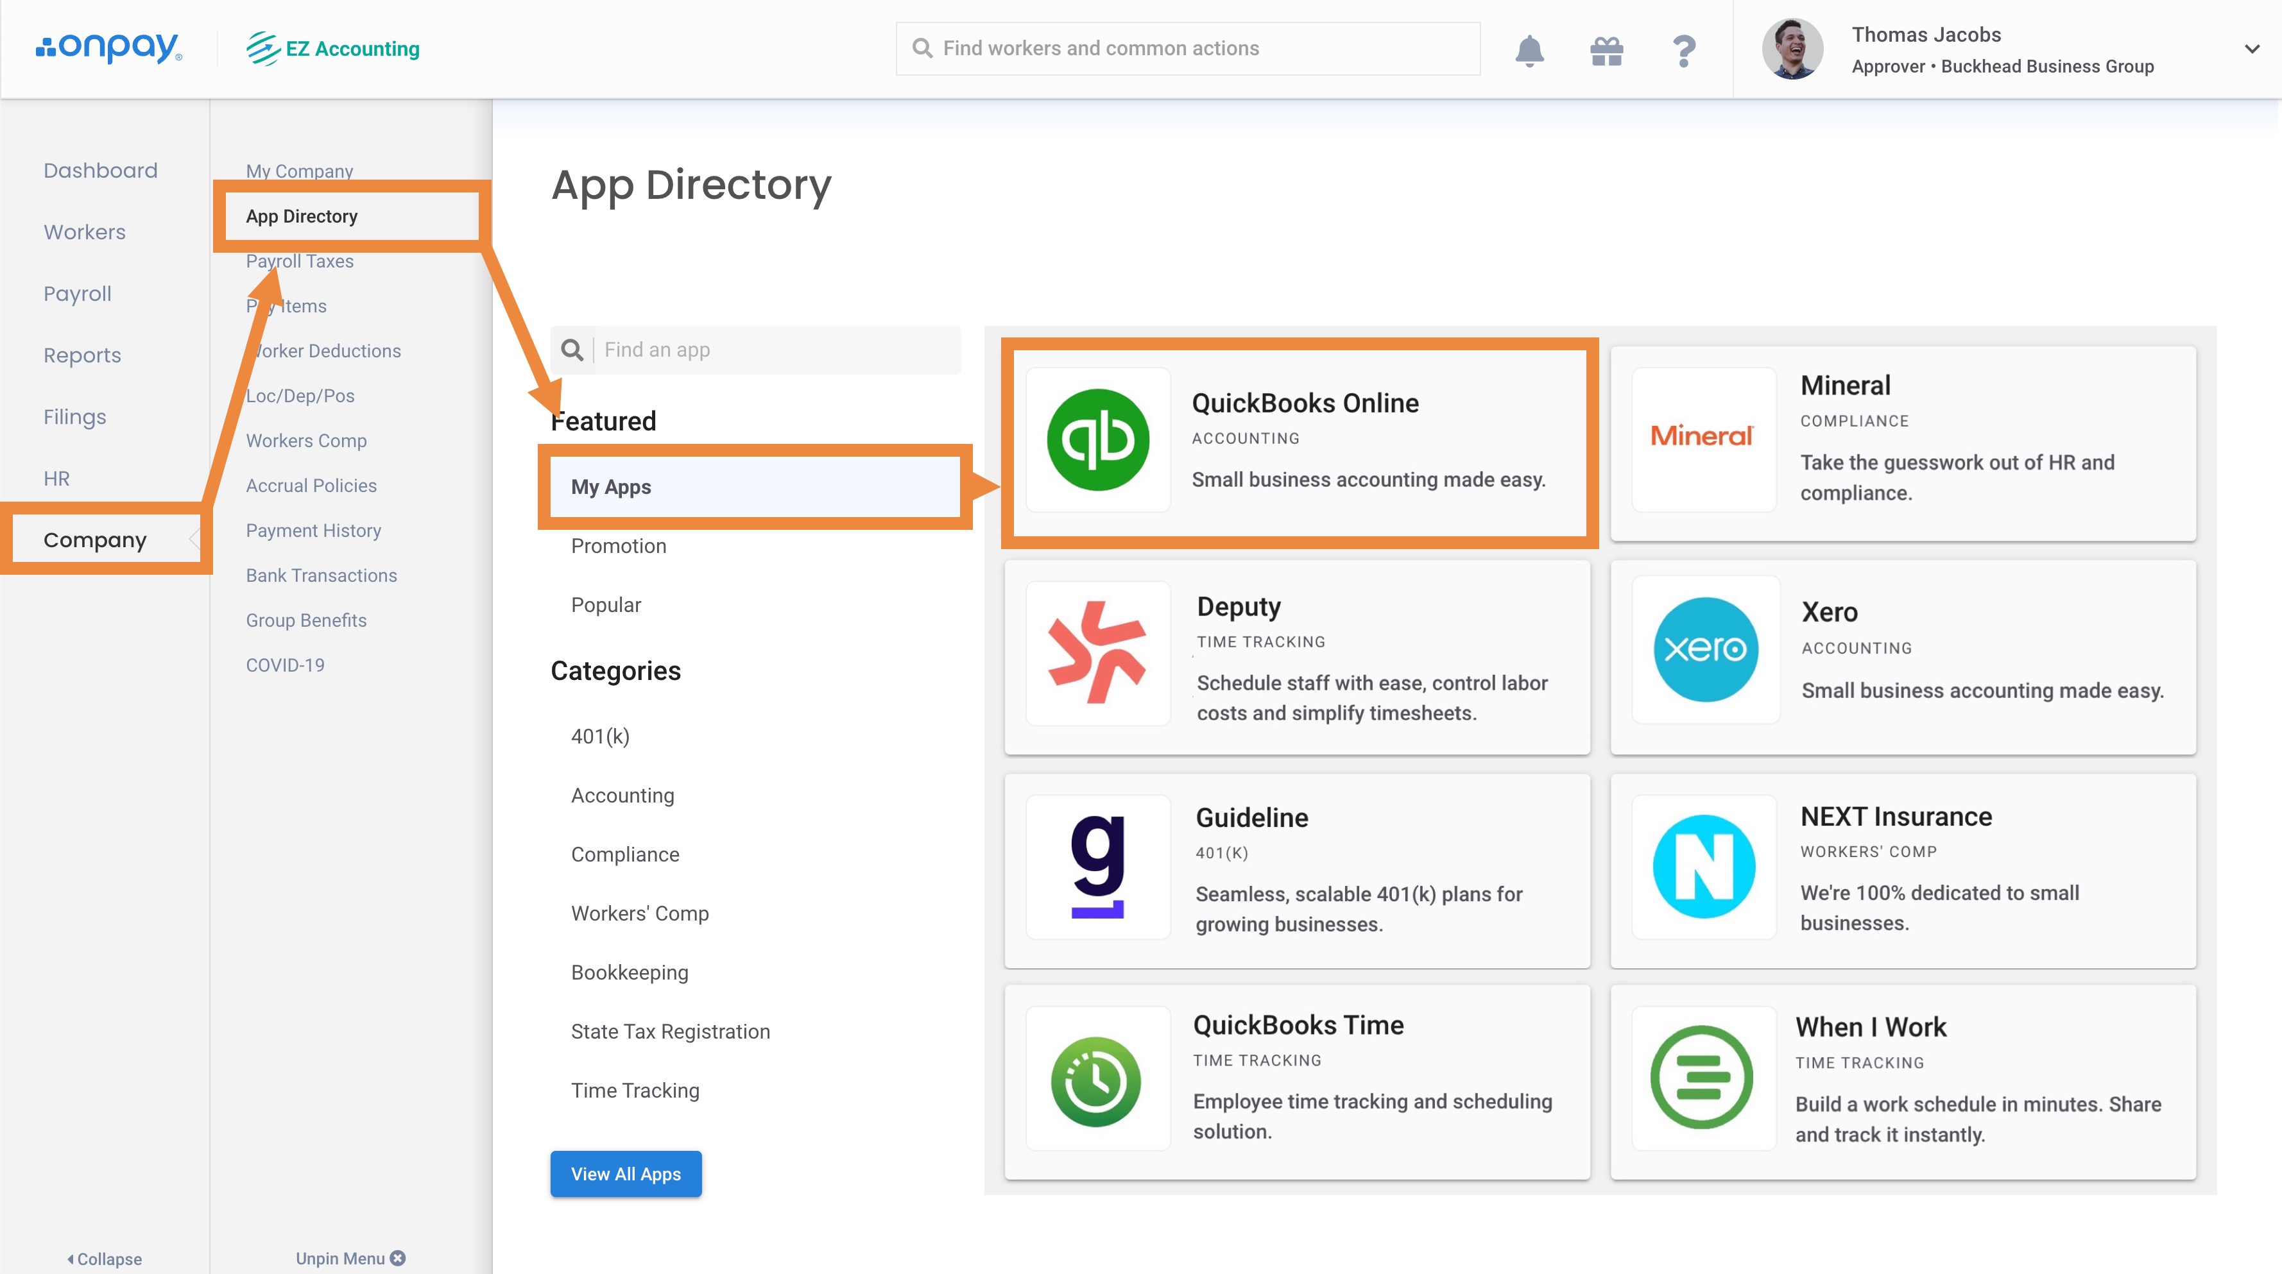Open the Deputy app title
This screenshot has height=1274, width=2282.
coord(1239,606)
